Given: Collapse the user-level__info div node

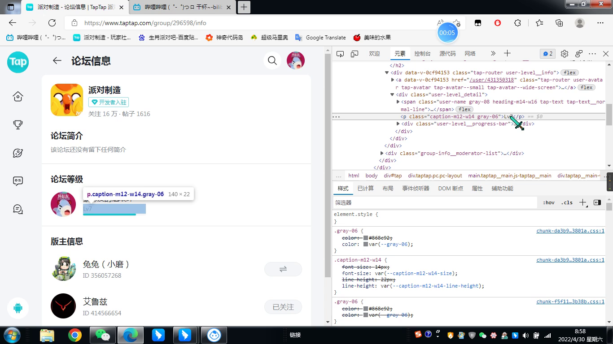Looking at the screenshot, I should (387, 73).
